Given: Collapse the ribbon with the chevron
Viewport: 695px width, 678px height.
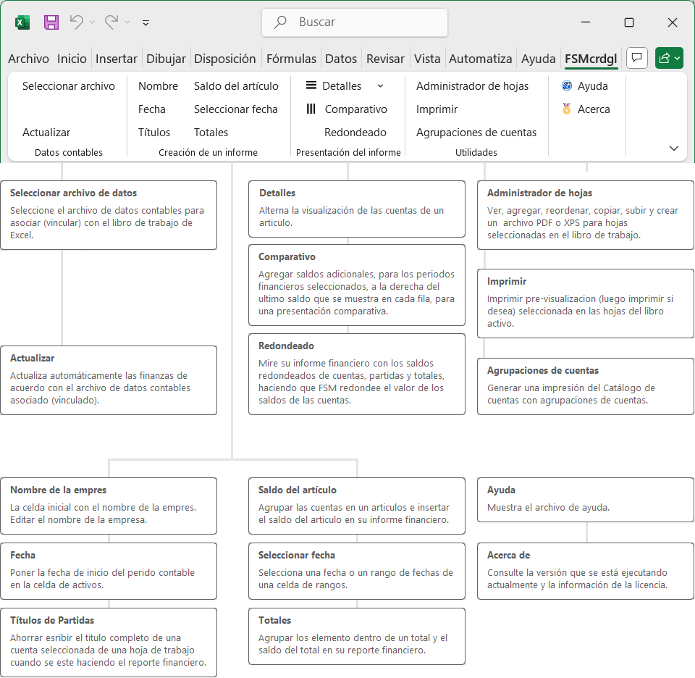Looking at the screenshot, I should pos(674,148).
